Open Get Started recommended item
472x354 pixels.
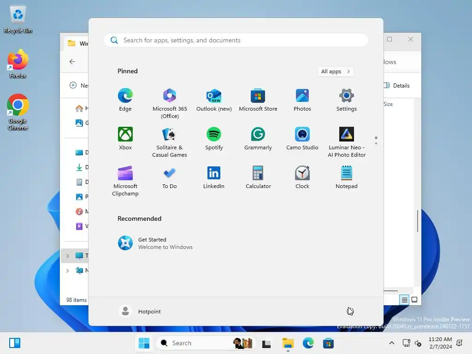pyautogui.click(x=155, y=243)
